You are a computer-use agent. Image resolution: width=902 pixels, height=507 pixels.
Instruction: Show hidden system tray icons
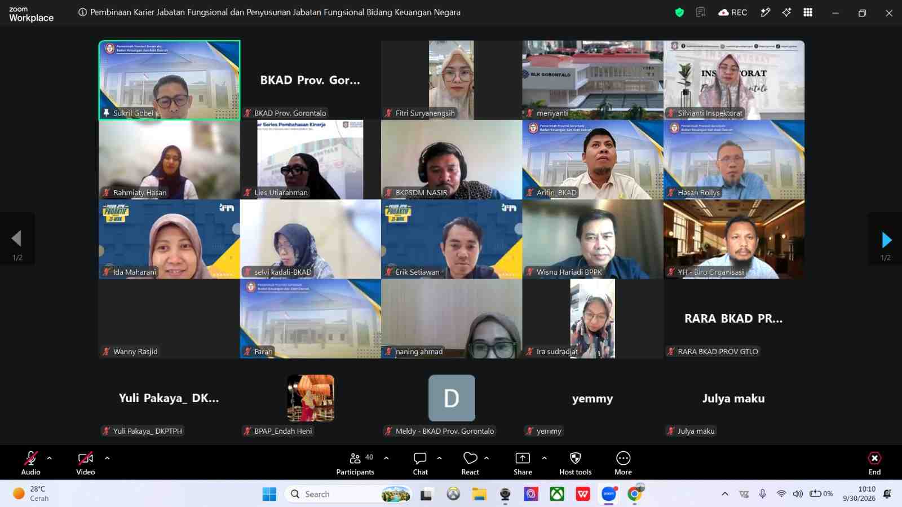[725, 494]
